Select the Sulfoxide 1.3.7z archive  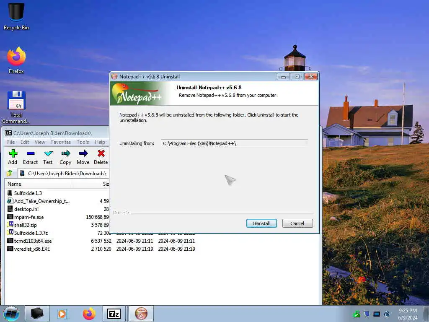(31, 233)
